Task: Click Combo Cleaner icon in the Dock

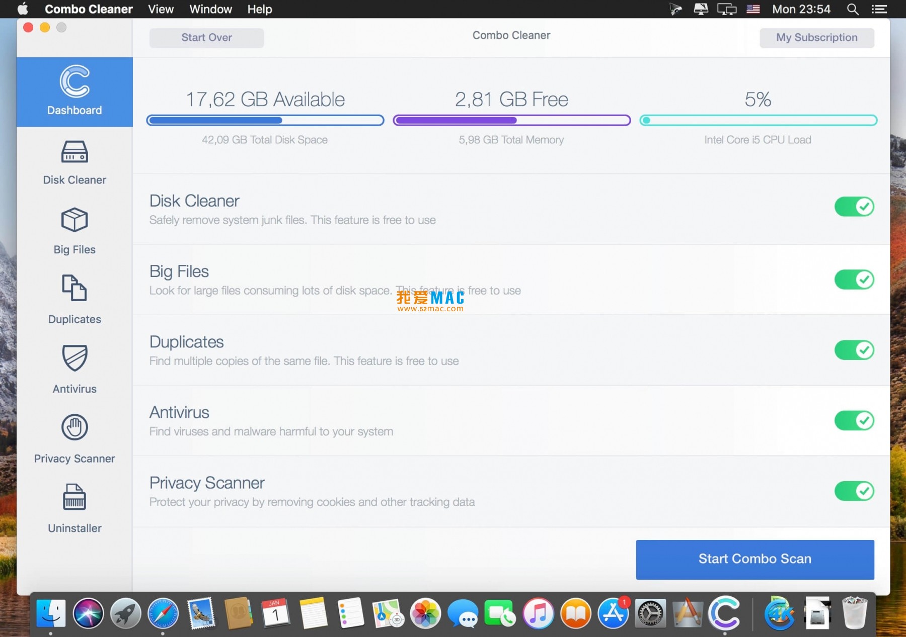Action: [725, 613]
